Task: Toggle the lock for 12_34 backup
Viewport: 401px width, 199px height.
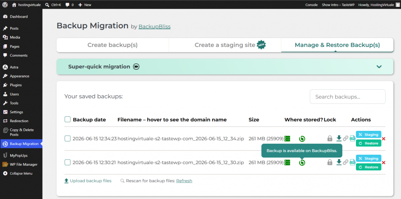Action: pyautogui.click(x=330, y=139)
